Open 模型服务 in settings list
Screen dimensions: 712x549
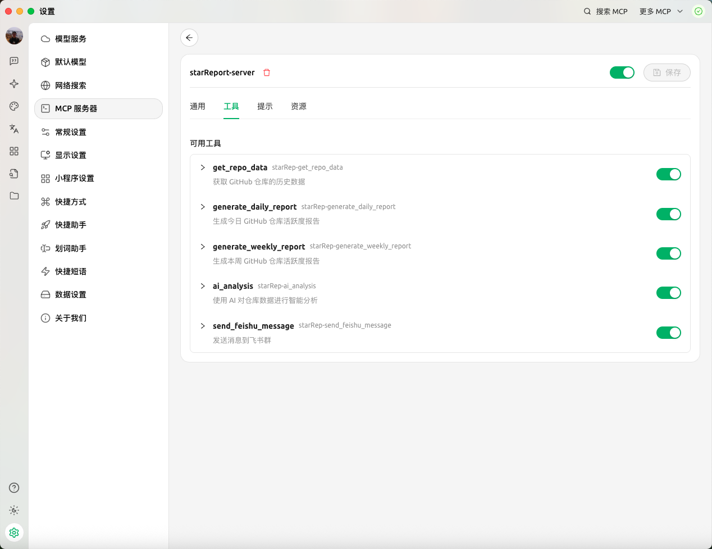[71, 39]
